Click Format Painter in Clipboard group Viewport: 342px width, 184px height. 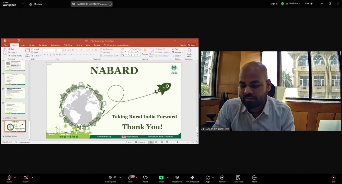click(15, 56)
